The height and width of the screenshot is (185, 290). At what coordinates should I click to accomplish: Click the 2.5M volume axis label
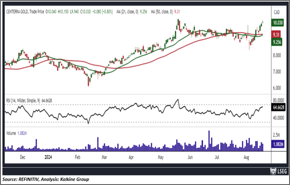pos(276,135)
